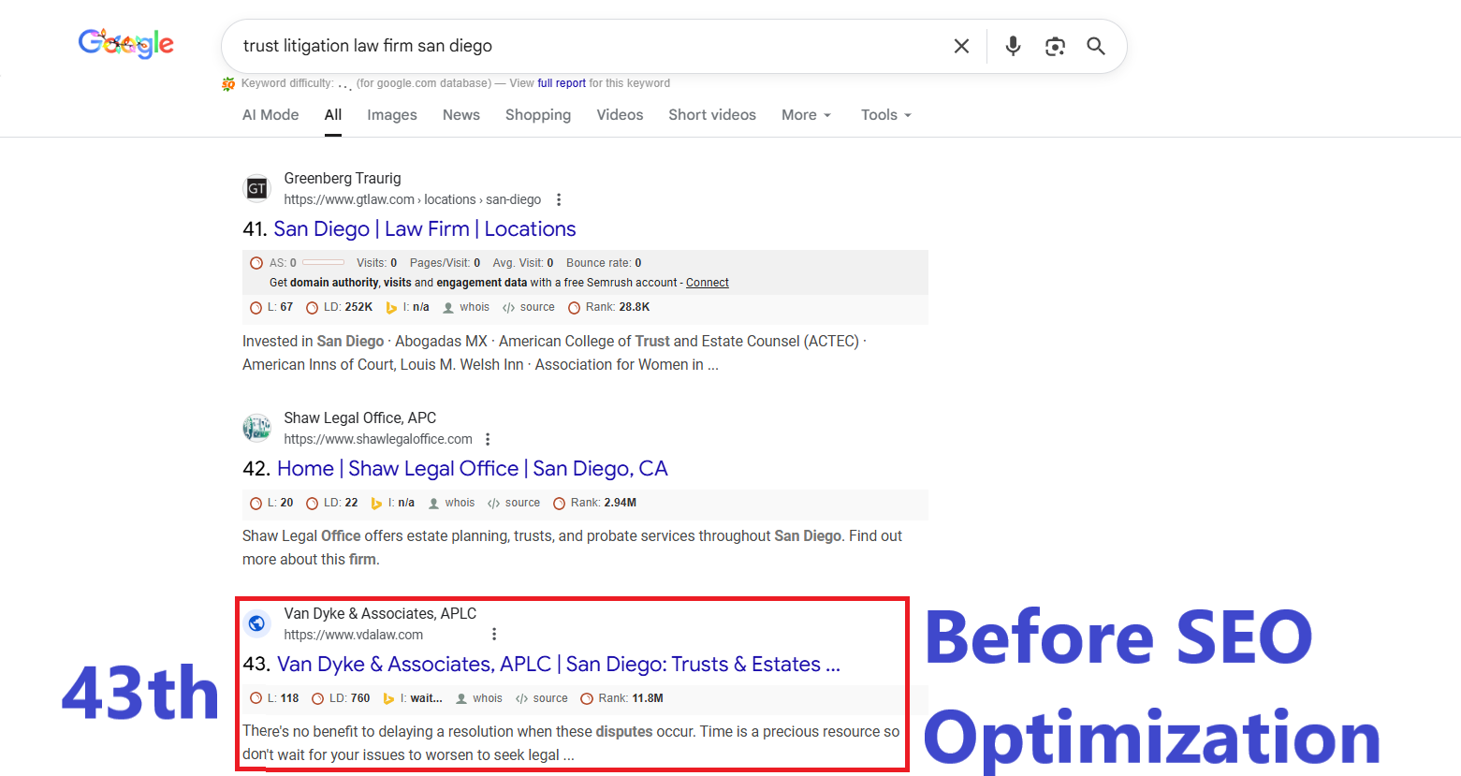Click the source link in the Shaw Legal row

click(x=522, y=503)
